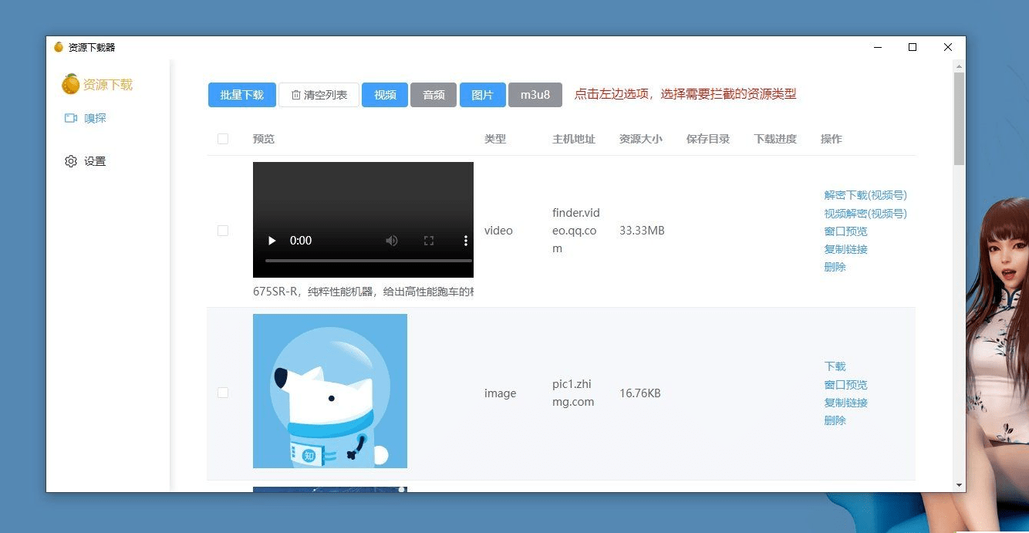Viewport: 1029px width, 533px height.
Task: Click the app icon in the title bar
Action: pos(57,46)
